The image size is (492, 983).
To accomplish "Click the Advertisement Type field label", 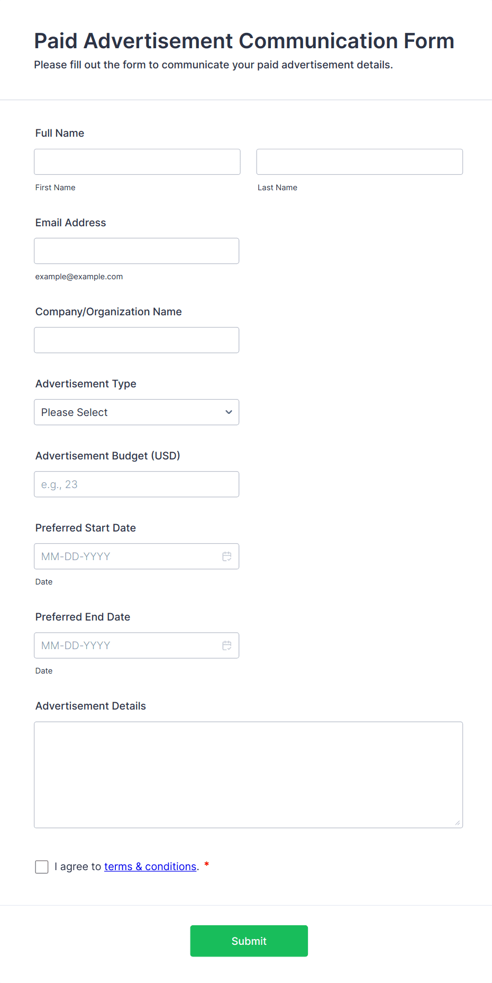I will [86, 384].
